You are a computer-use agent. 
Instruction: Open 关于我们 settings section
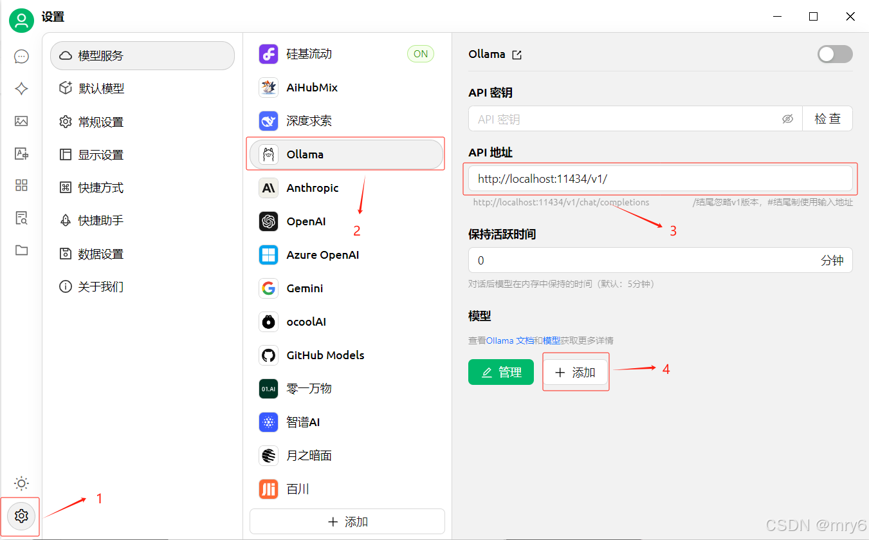point(142,287)
